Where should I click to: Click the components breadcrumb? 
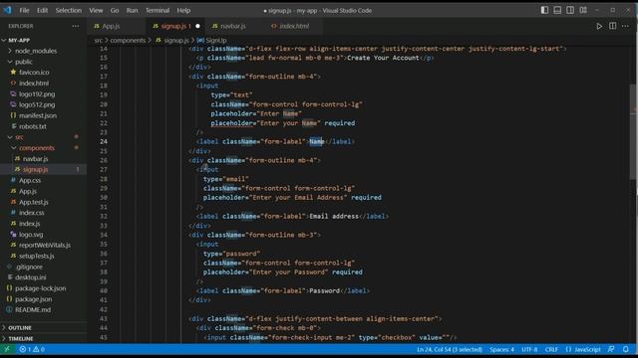[x=128, y=40]
